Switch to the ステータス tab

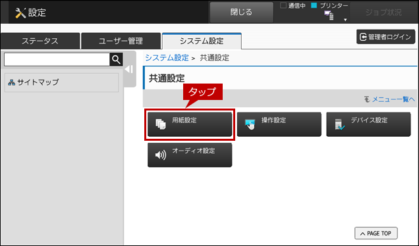(40, 41)
